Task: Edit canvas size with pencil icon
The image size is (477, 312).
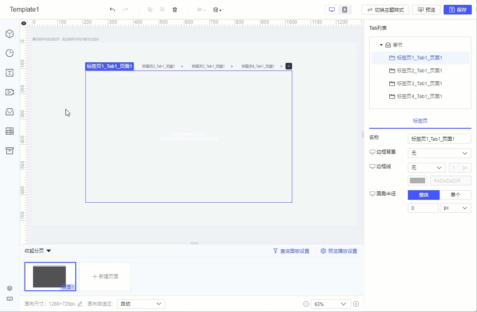Action: click(x=80, y=304)
